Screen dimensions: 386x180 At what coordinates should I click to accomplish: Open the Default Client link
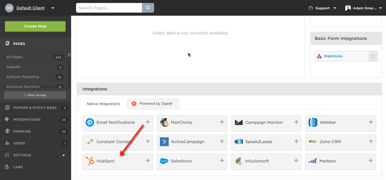[x=30, y=8]
